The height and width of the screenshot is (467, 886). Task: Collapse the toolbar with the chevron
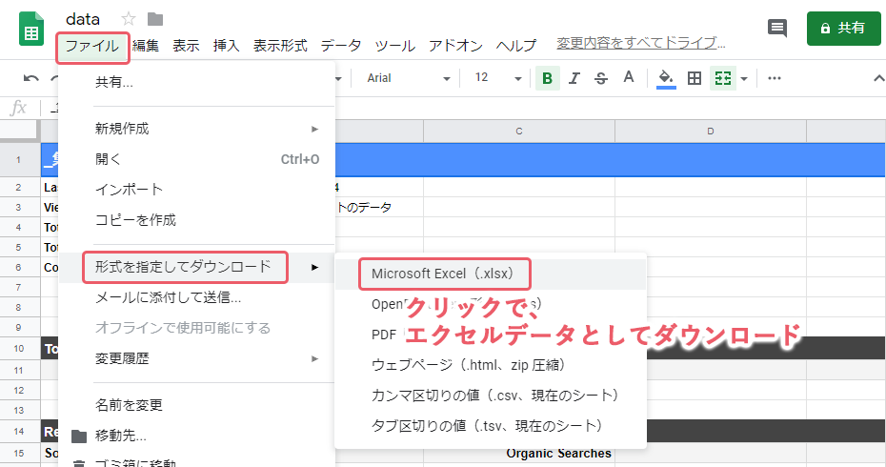click(878, 78)
